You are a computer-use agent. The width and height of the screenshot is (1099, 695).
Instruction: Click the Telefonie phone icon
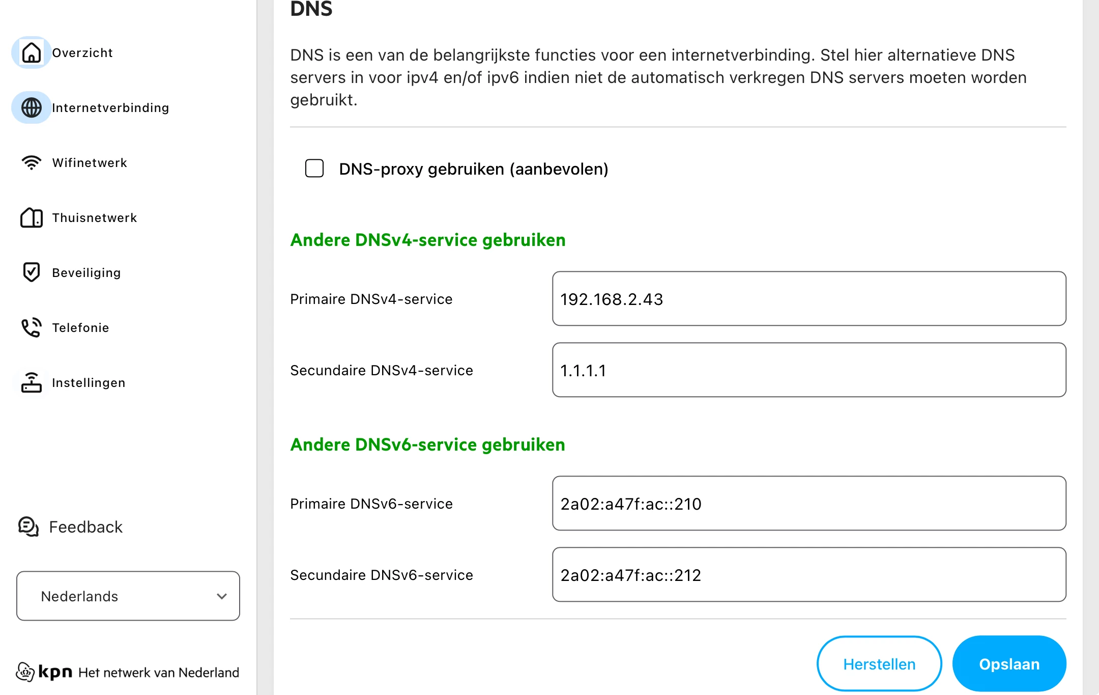point(31,327)
